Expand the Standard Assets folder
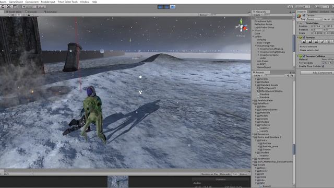The image size is (334, 188). point(256,85)
